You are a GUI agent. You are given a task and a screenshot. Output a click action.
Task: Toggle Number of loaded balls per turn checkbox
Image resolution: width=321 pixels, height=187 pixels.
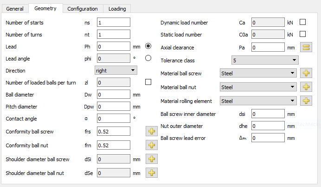pyautogui.click(x=148, y=82)
